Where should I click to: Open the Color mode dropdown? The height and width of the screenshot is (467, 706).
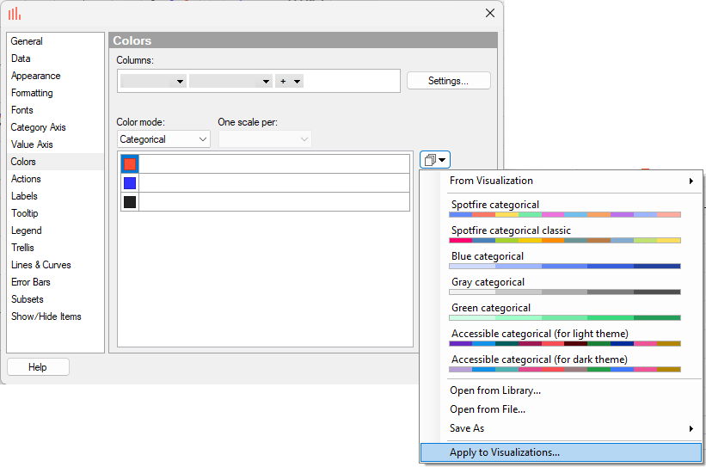[x=163, y=139]
